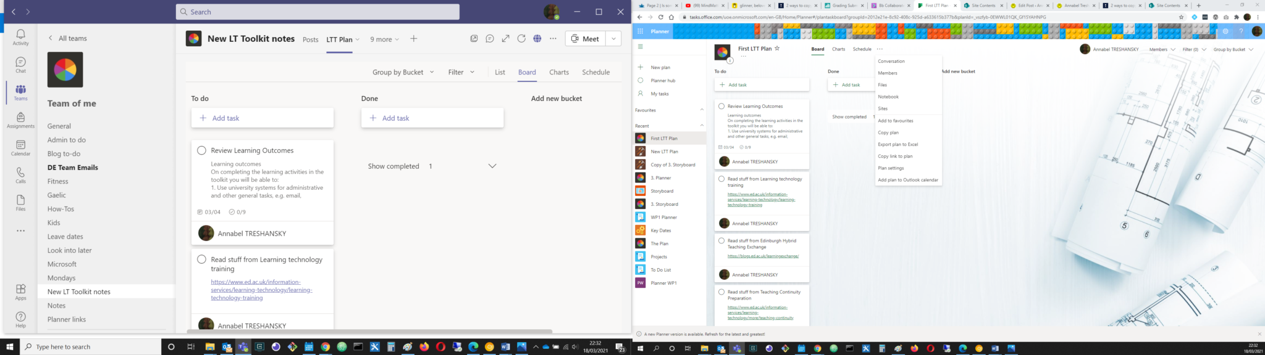Open Chat in Teams sidebar

[x=20, y=65]
